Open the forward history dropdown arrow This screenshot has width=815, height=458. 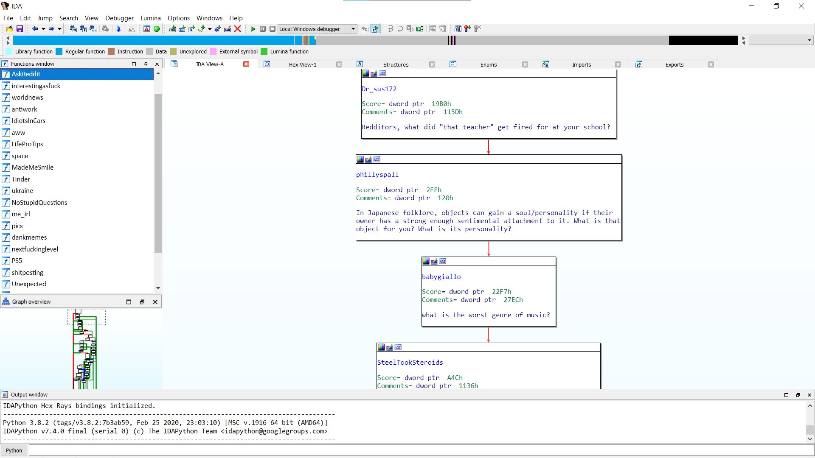point(59,29)
